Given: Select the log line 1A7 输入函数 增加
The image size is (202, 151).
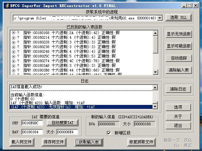Looking at the screenshot, I should [x=47, y=103].
